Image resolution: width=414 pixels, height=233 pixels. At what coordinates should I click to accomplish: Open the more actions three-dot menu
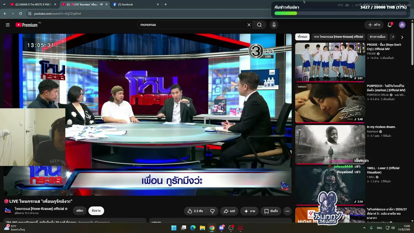tap(287, 211)
